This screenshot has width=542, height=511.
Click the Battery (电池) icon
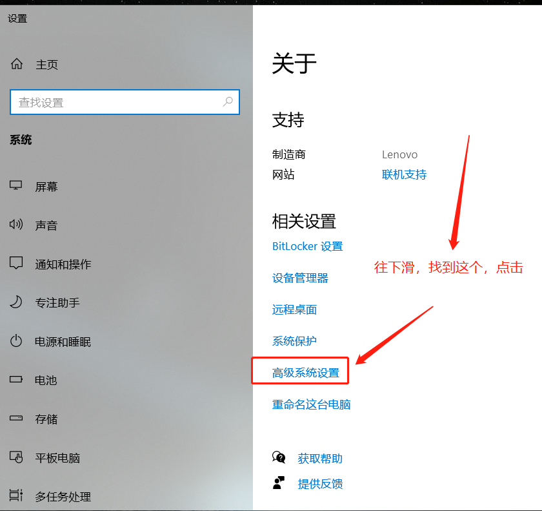pyautogui.click(x=16, y=380)
